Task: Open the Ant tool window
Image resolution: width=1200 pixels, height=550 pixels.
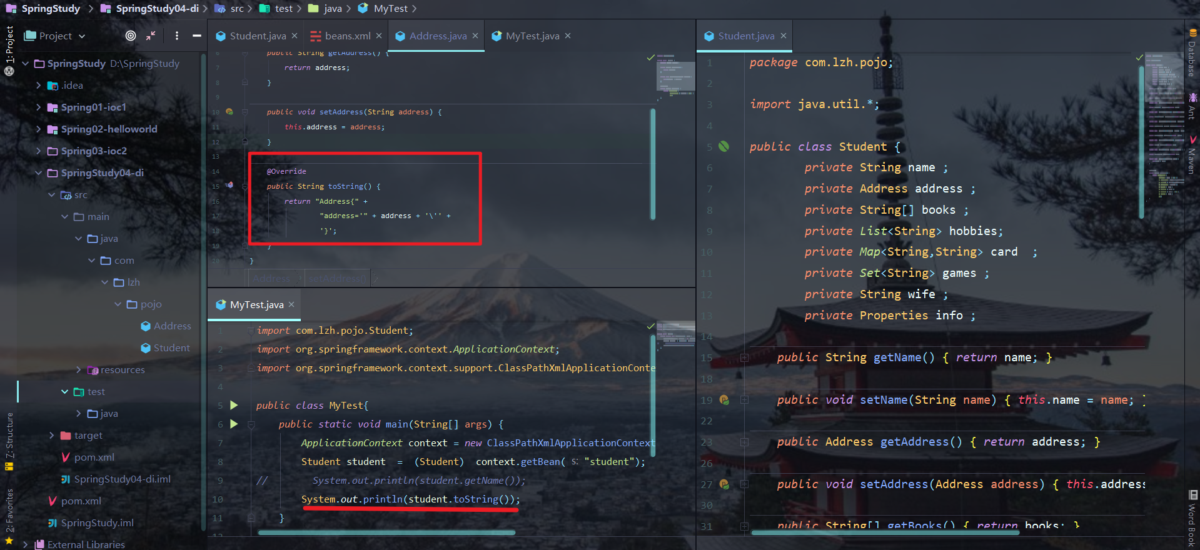Action: [x=1192, y=106]
